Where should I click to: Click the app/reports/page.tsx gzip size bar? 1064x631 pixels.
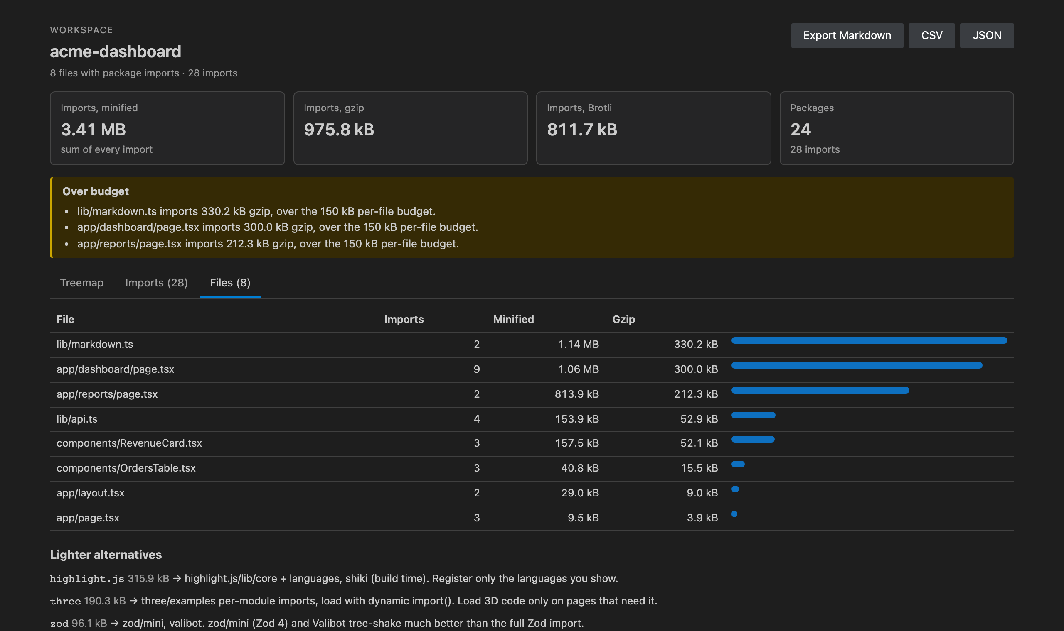click(820, 390)
